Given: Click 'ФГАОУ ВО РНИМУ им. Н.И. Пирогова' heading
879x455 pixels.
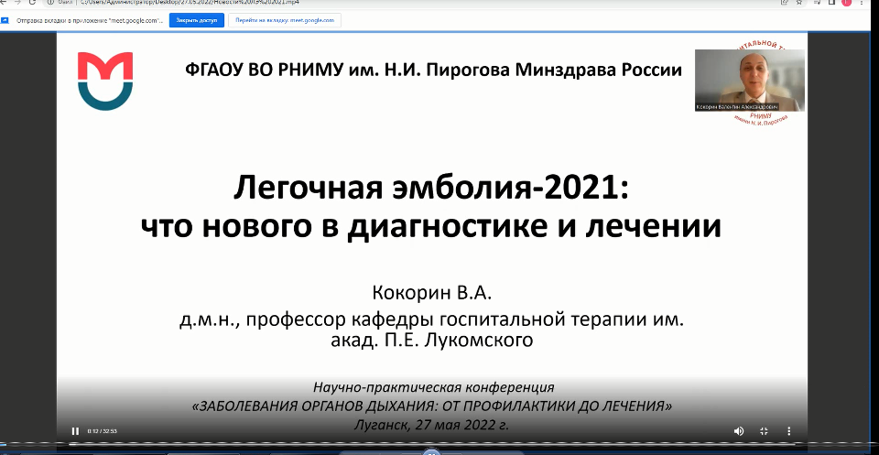Looking at the screenshot, I should pos(348,70).
